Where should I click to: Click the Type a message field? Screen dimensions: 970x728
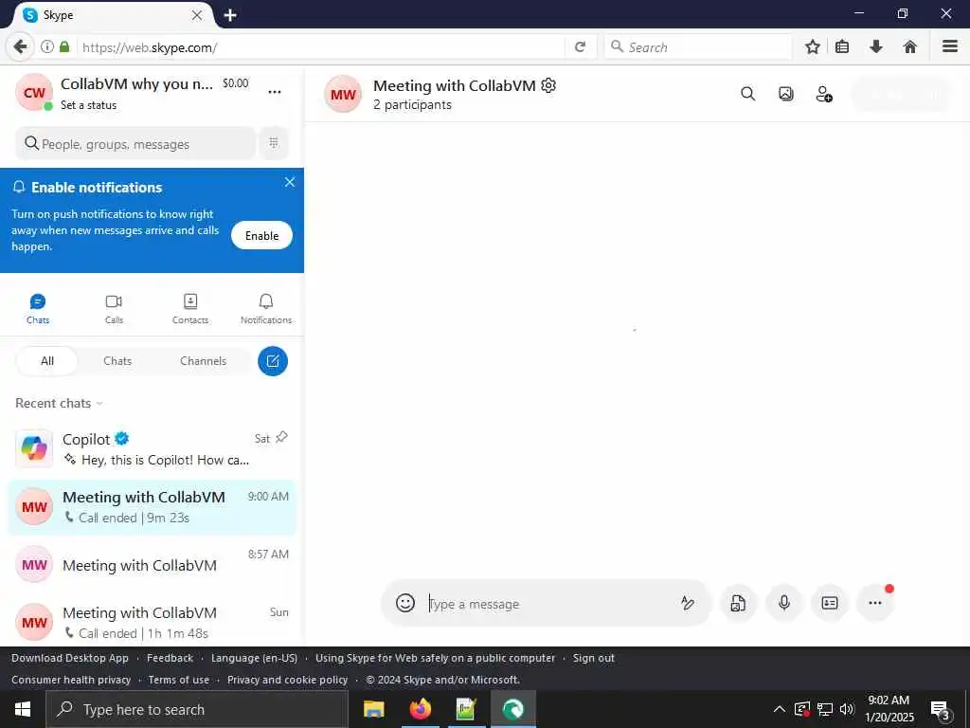(548, 604)
